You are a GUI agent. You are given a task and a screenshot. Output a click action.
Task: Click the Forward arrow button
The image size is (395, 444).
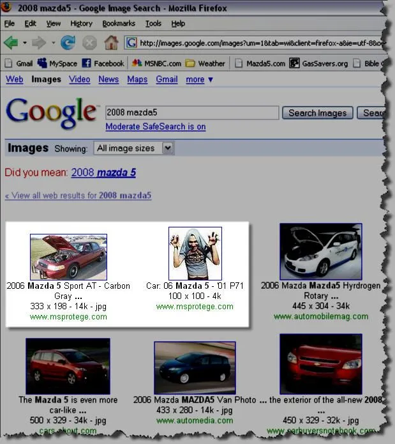pos(39,43)
